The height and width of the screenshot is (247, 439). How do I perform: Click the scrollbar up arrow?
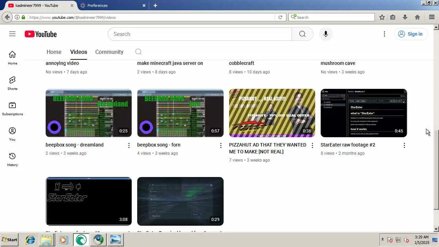point(436,27)
